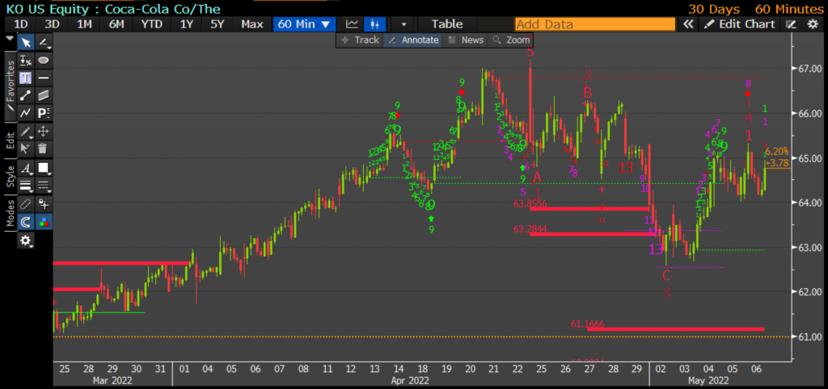Click the red 13 countdown marker
828x389 pixels.
(626, 168)
